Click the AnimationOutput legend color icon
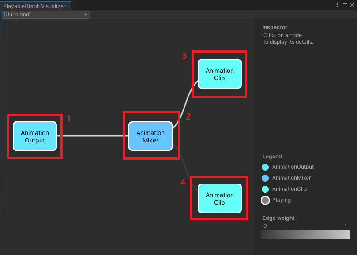The image size is (357, 255). [265, 167]
